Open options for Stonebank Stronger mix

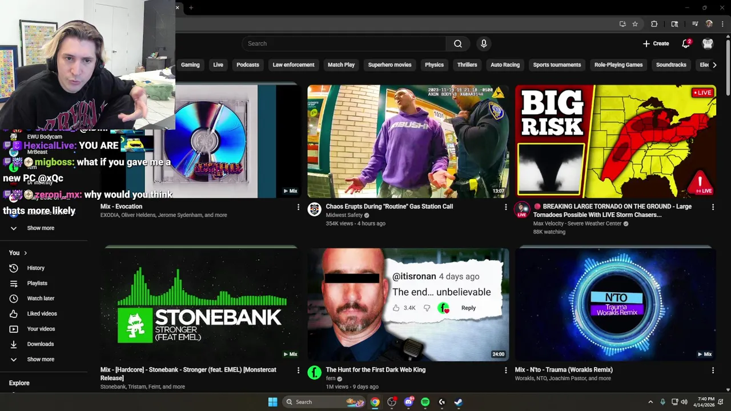(x=298, y=370)
